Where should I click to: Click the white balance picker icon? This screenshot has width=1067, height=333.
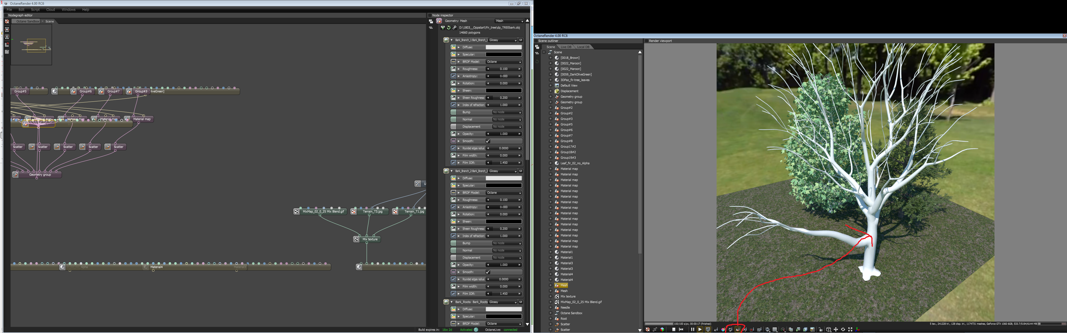(x=723, y=330)
